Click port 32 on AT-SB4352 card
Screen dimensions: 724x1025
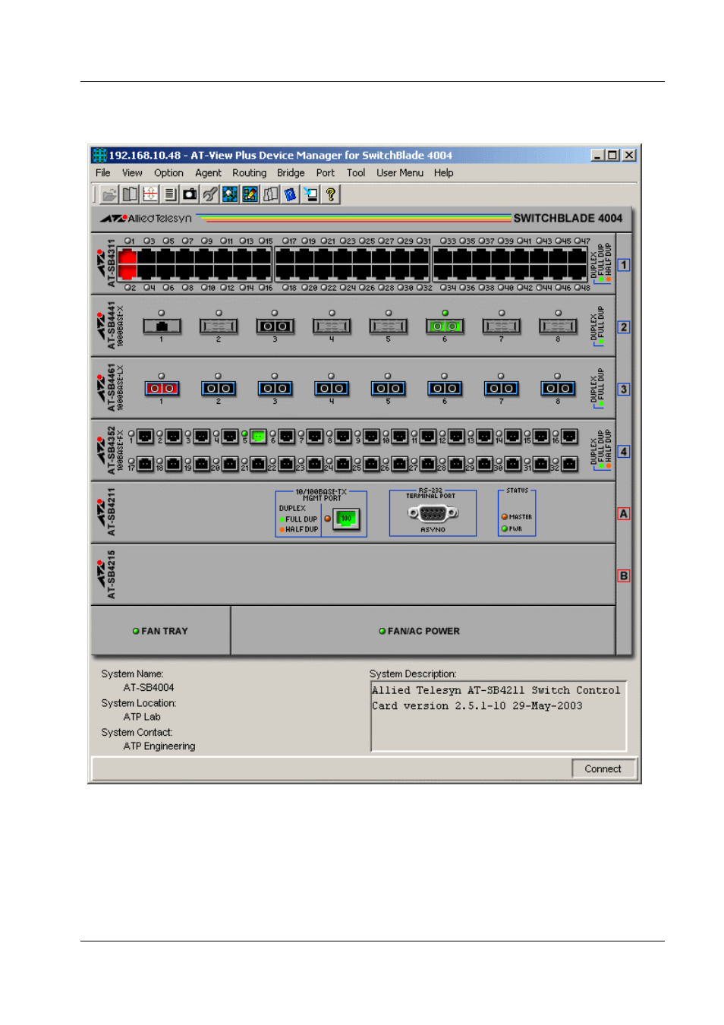[569, 464]
